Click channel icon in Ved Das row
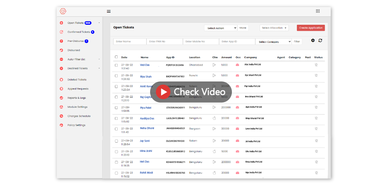The height and width of the screenshot is (184, 382). coord(214,65)
